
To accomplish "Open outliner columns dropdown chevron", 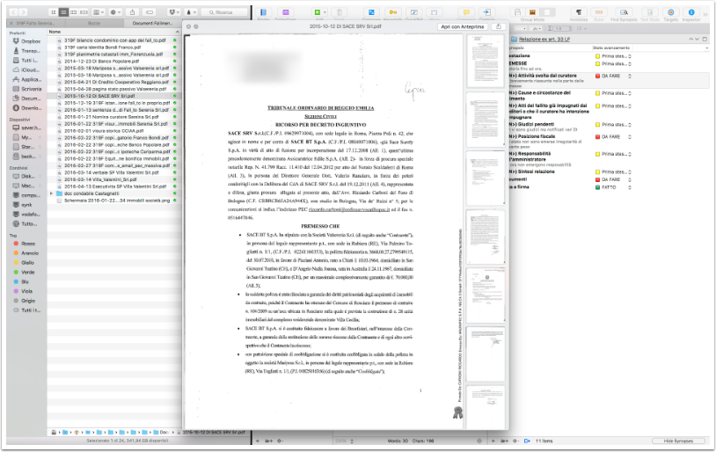I will coord(707,48).
